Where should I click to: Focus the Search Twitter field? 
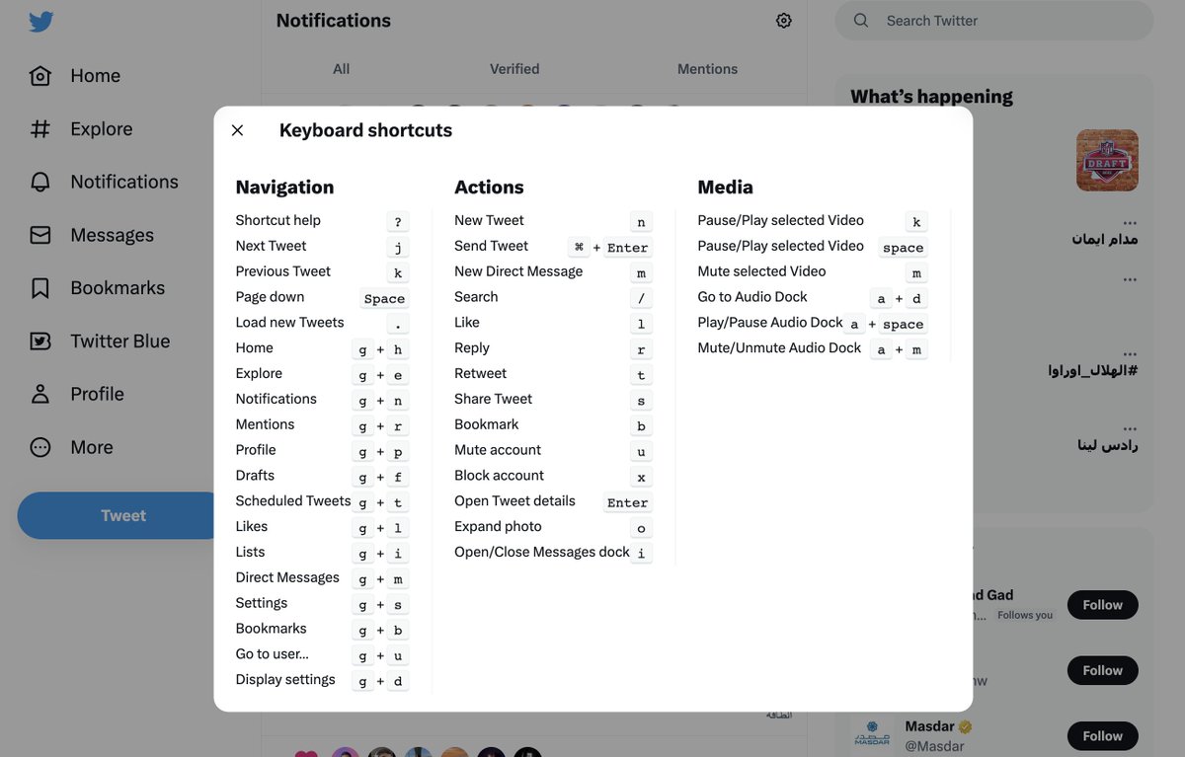pyautogui.click(x=994, y=21)
